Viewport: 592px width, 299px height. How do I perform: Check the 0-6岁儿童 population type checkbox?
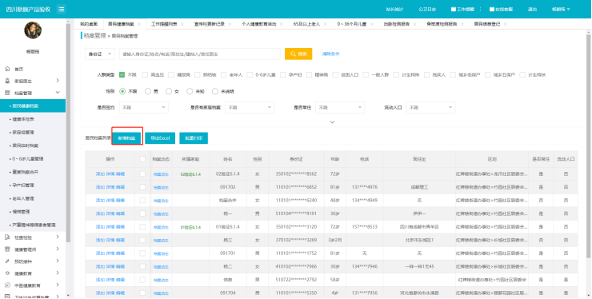pyautogui.click(x=250, y=75)
